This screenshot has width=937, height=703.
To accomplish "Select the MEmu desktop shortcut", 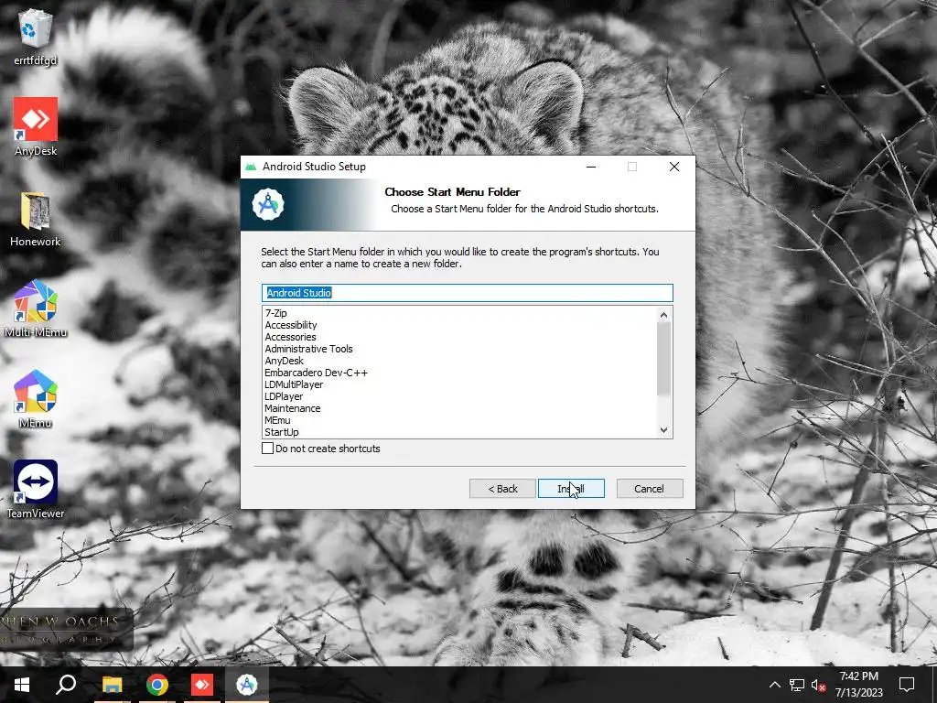I will pyautogui.click(x=36, y=399).
